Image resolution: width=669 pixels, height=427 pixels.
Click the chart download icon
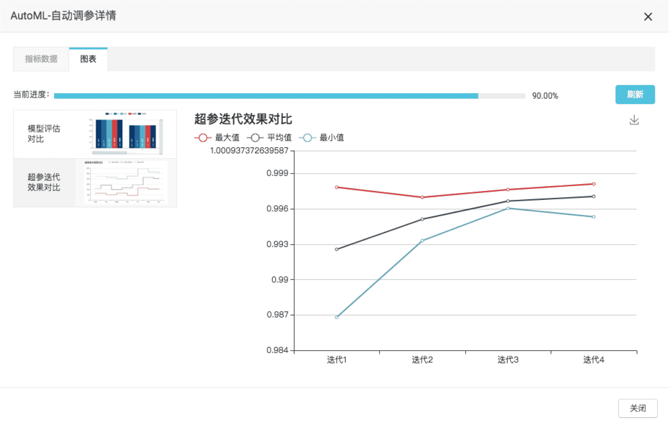[x=634, y=120]
